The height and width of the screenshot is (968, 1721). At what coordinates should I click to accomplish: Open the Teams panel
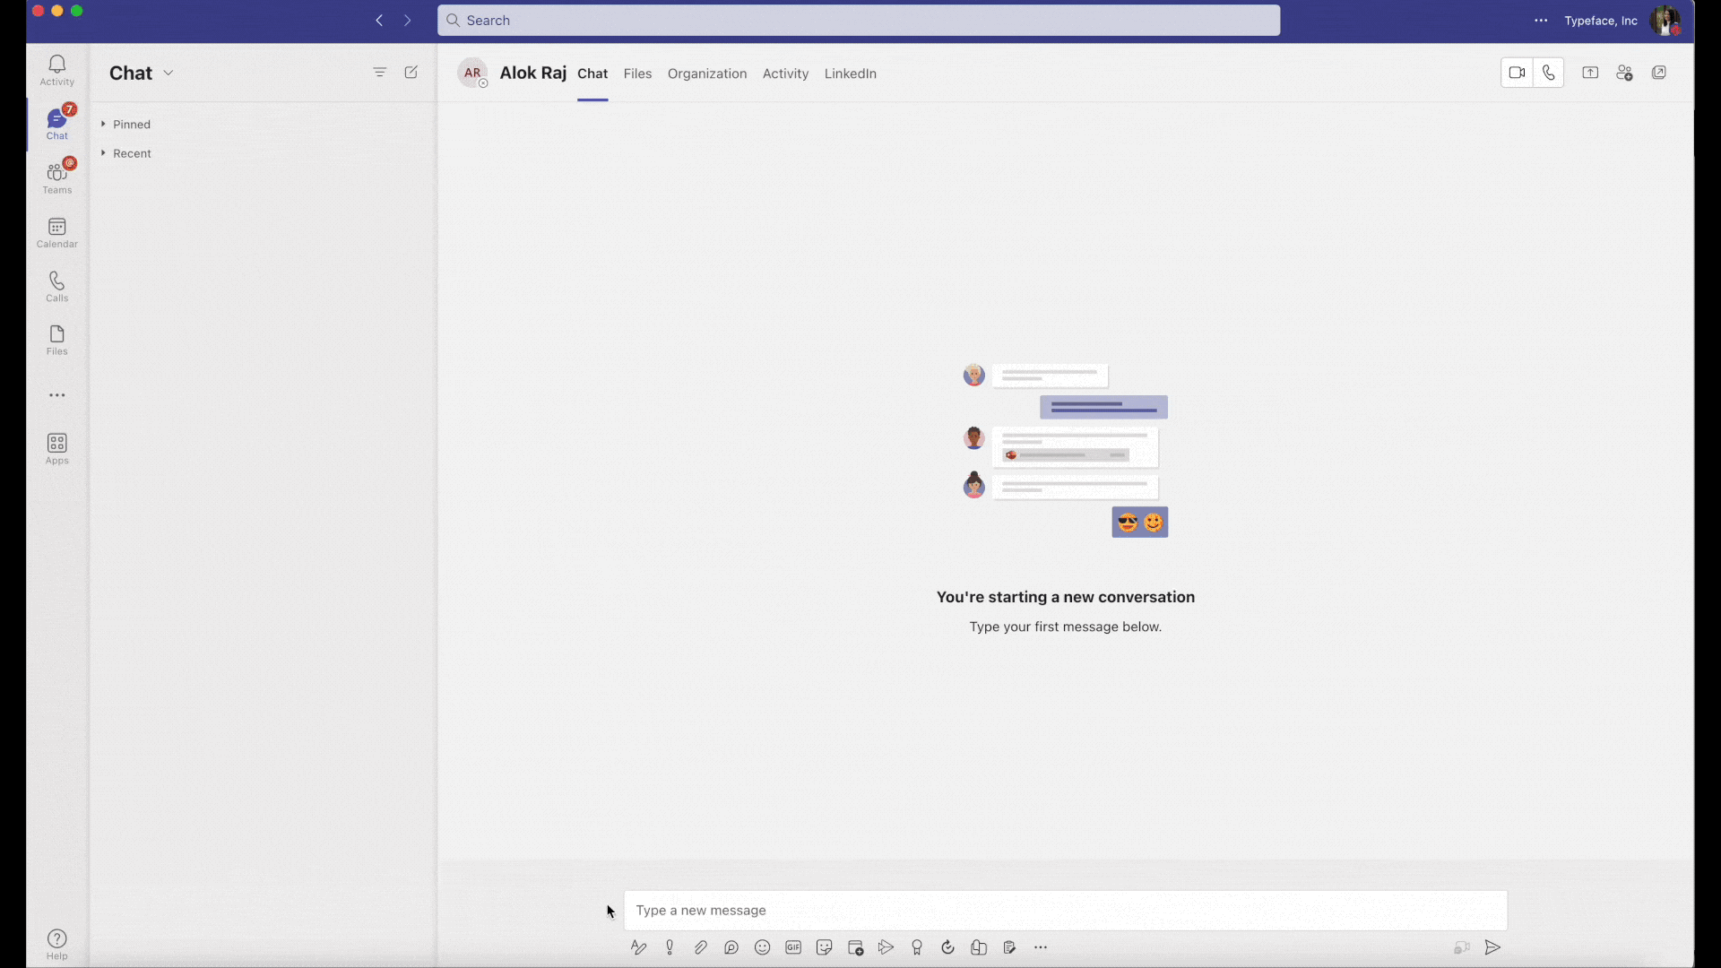pos(56,175)
